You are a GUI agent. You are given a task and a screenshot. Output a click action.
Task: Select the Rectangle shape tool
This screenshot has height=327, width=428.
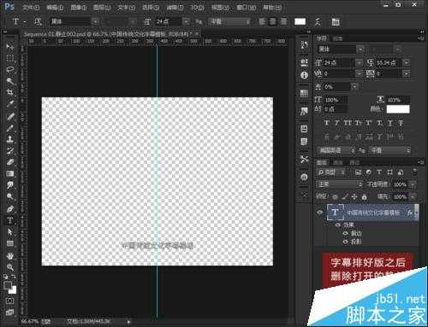[x=10, y=243]
